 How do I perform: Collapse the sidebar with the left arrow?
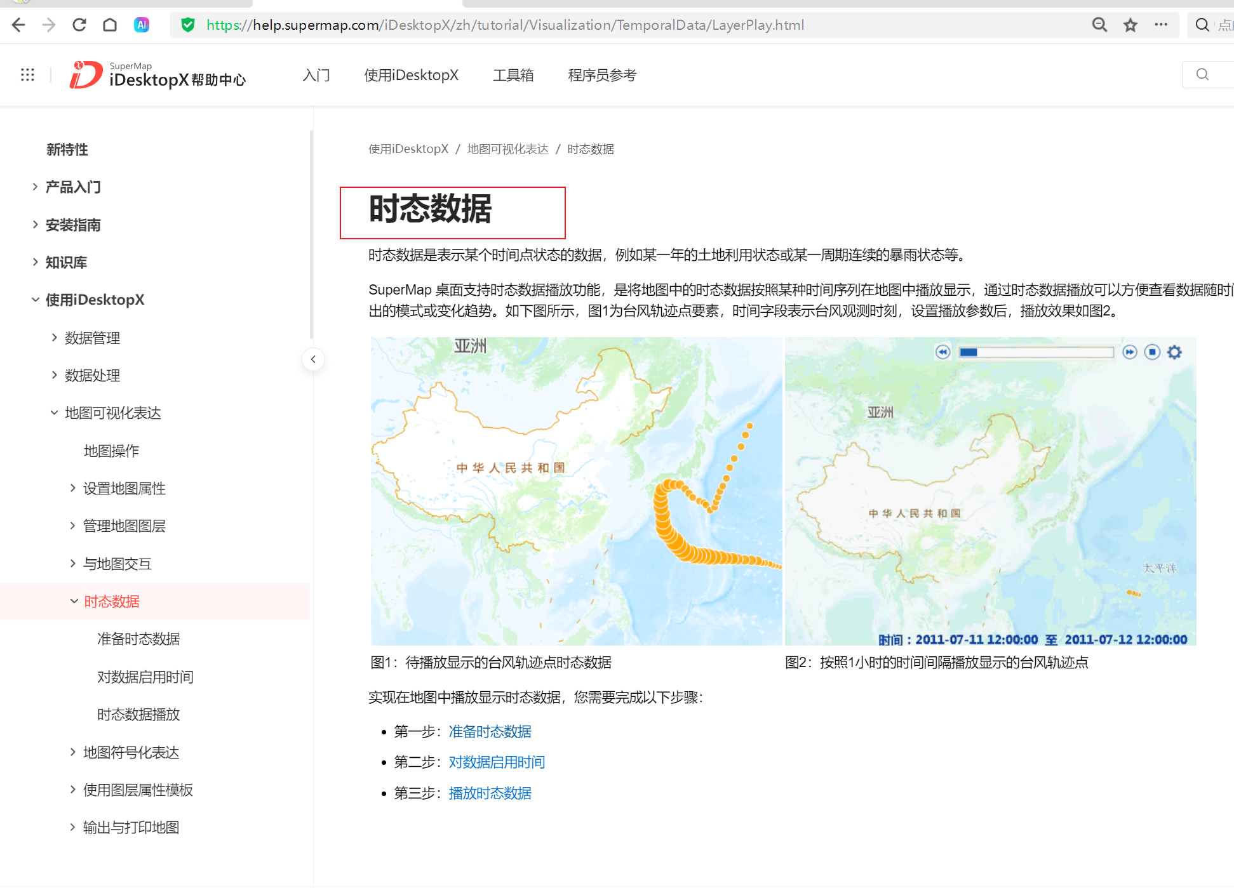coord(314,359)
